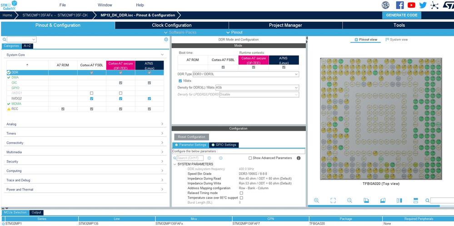Viewport: 454px width, 226px height.
Task: Go to previous parameter search result
Action: coord(209,158)
